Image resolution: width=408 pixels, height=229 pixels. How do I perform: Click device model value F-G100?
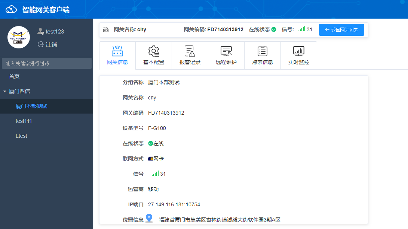(x=157, y=128)
